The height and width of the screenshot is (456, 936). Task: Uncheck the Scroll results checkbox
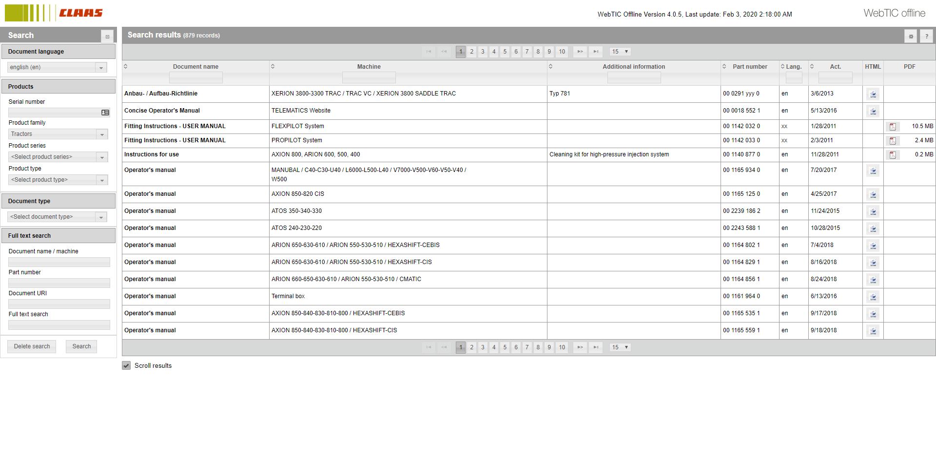127,365
